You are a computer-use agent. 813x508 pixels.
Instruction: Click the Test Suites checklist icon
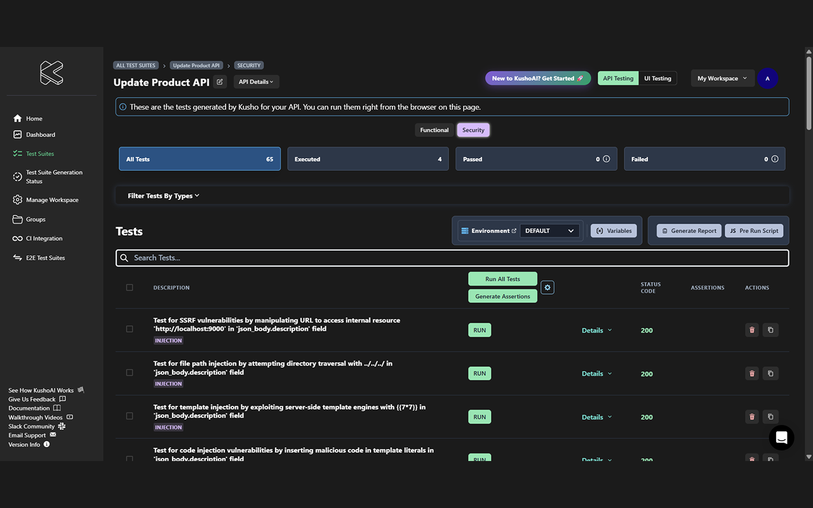pyautogui.click(x=17, y=154)
